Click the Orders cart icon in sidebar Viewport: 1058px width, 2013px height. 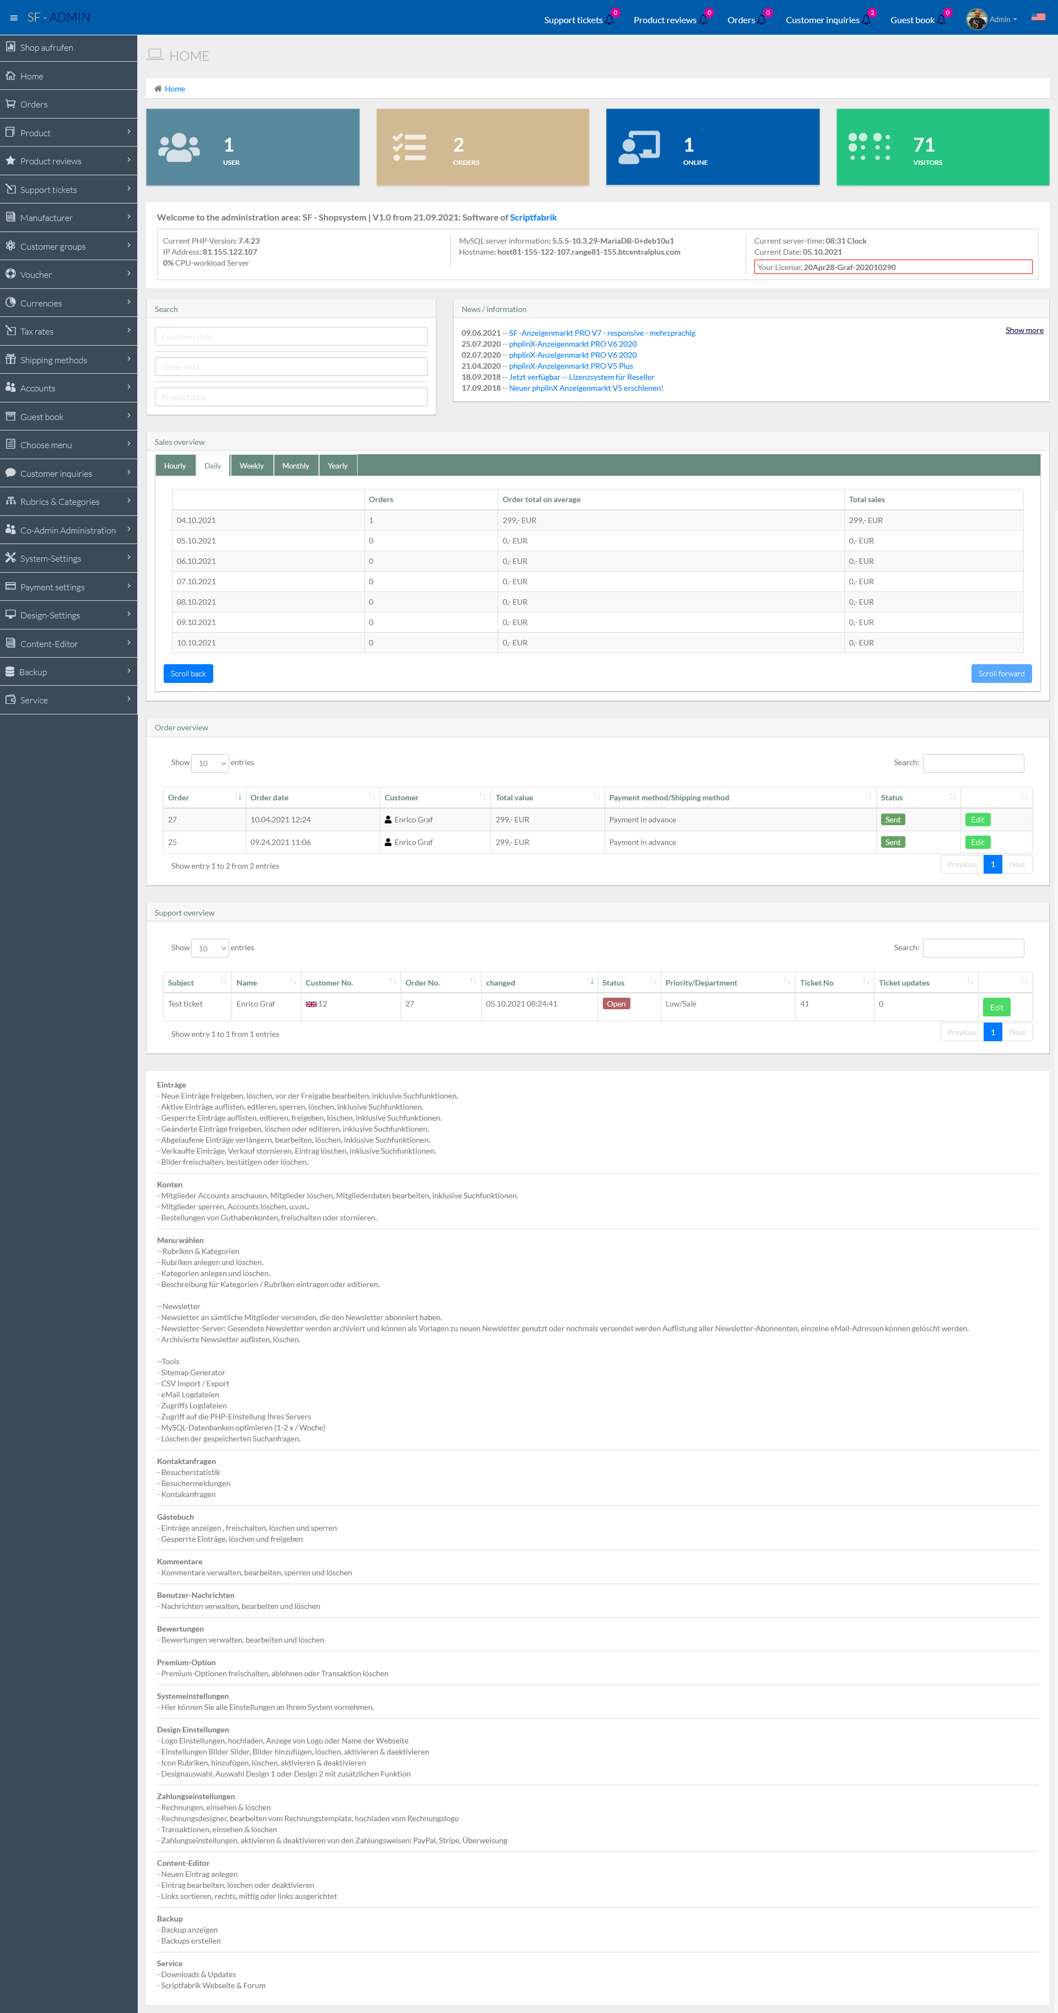[11, 104]
